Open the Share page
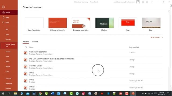This screenshot has height=96, width=172. point(9,61)
